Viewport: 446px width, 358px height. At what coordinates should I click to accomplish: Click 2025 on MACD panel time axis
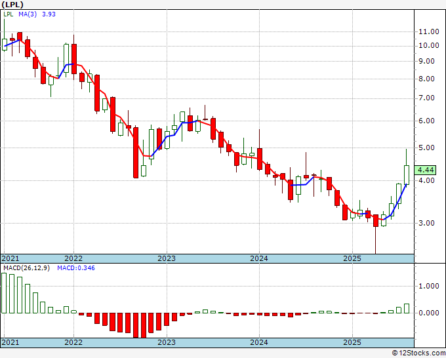[x=352, y=342]
